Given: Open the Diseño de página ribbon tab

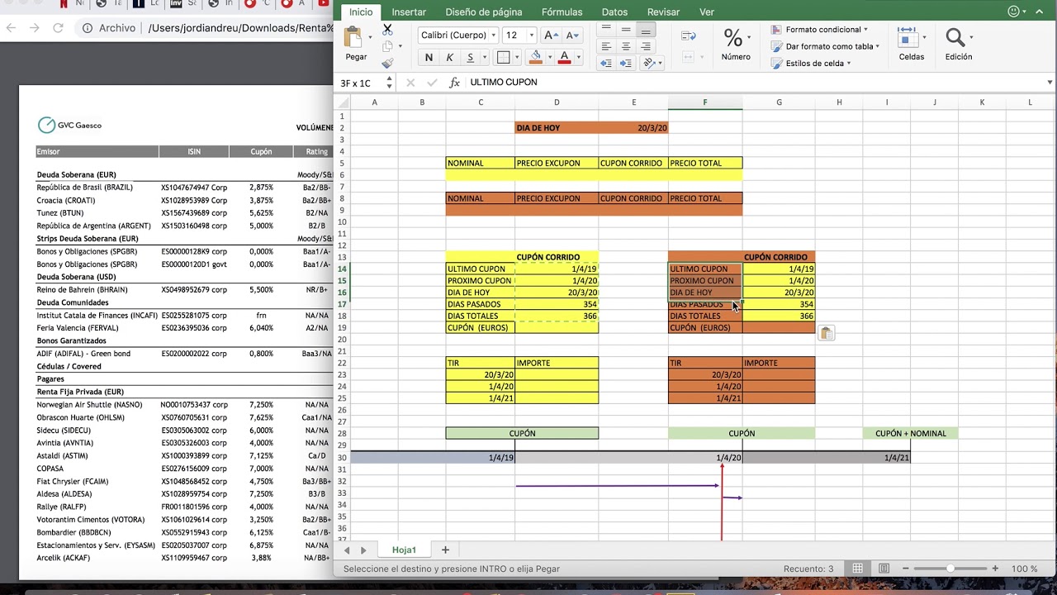Looking at the screenshot, I should [x=484, y=12].
